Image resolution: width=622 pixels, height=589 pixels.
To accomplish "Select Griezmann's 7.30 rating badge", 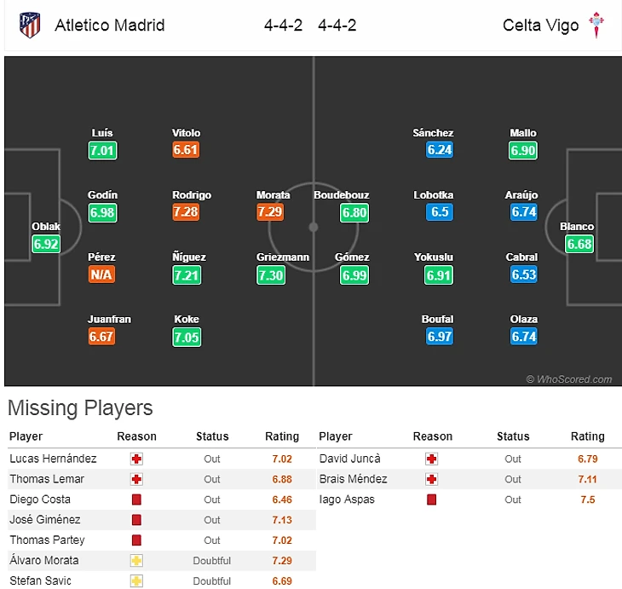I will [x=271, y=274].
